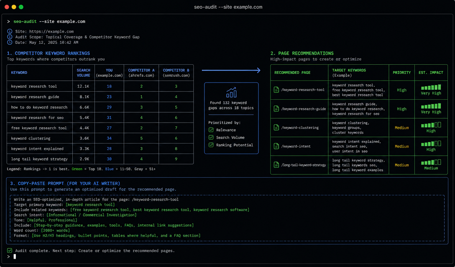The image size is (455, 267).
Task: Click the 2.9K search volume value
Action: coord(84,159)
